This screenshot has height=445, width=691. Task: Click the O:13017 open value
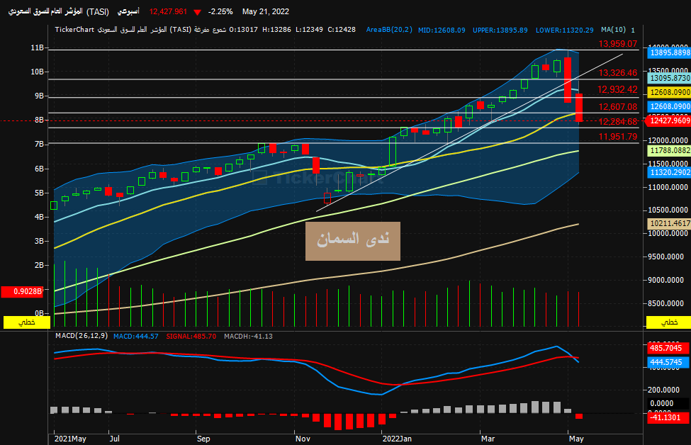click(x=243, y=30)
